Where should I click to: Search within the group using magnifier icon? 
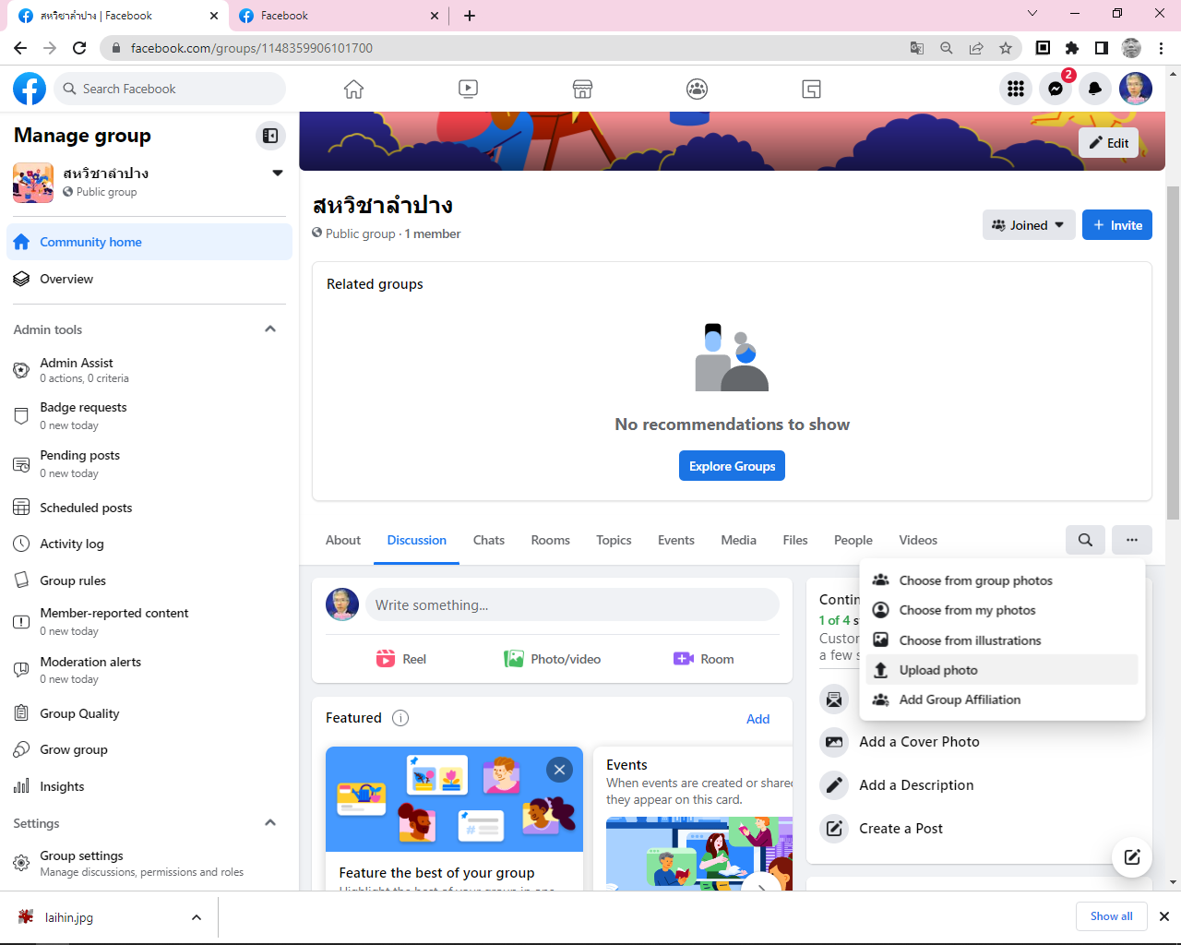pyautogui.click(x=1085, y=540)
